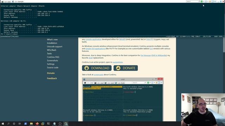Follow the simple GUI applications hyperlink
This screenshot has height=126, width=225.
(x=95, y=49)
